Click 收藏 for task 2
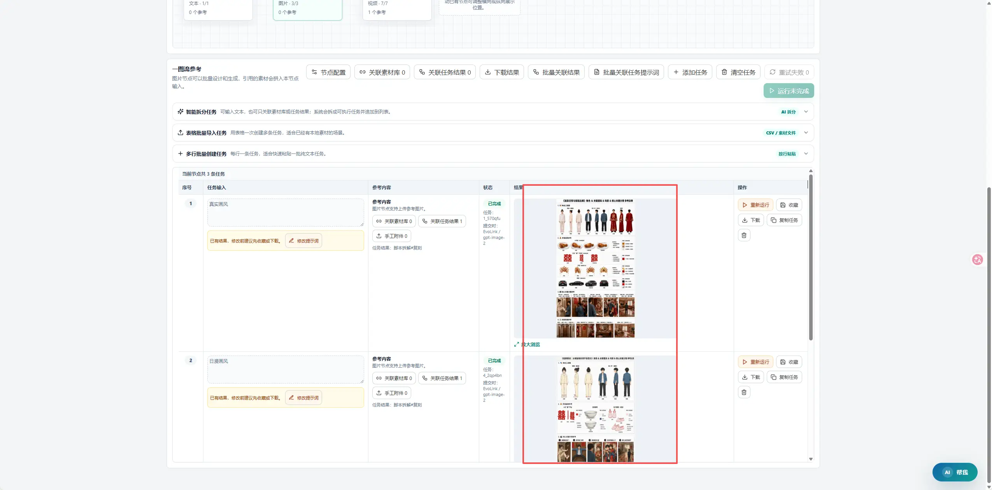 789,362
